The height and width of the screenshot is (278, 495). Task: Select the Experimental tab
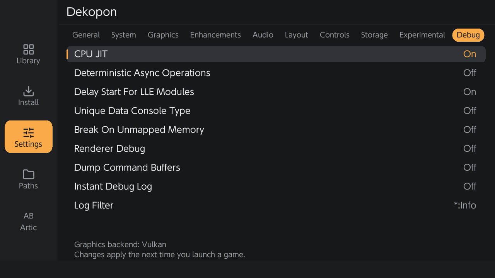pos(422,35)
